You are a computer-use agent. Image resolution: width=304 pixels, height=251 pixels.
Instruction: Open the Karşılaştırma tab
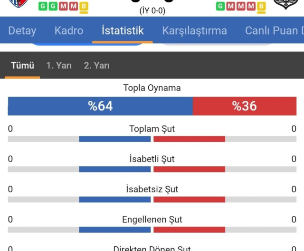(x=194, y=31)
